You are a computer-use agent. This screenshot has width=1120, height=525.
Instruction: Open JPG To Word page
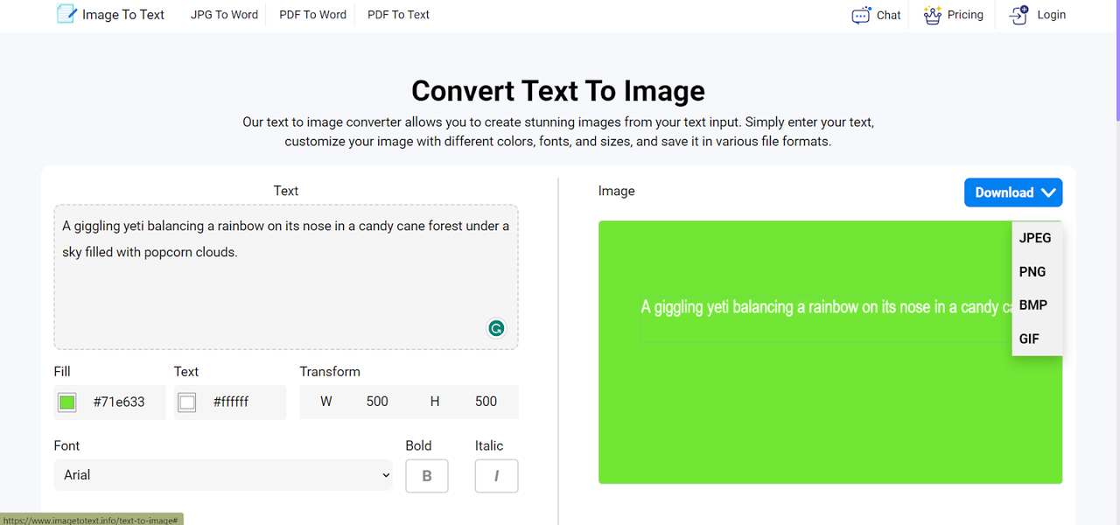coord(225,15)
